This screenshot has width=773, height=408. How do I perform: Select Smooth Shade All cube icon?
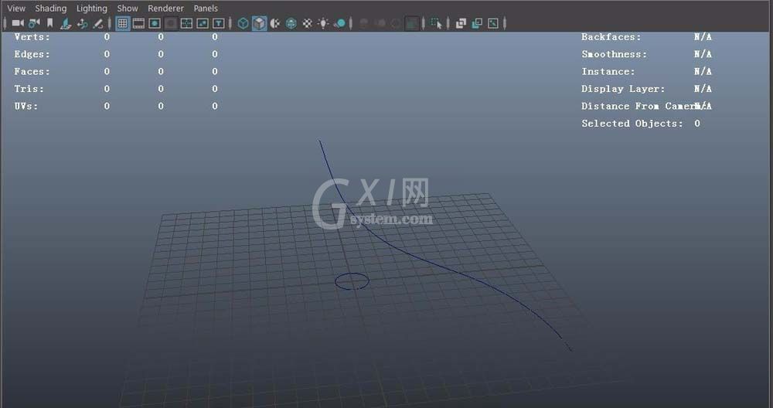259,23
